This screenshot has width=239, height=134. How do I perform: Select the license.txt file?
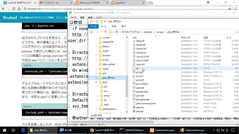pyautogui.click(x=141, y=52)
